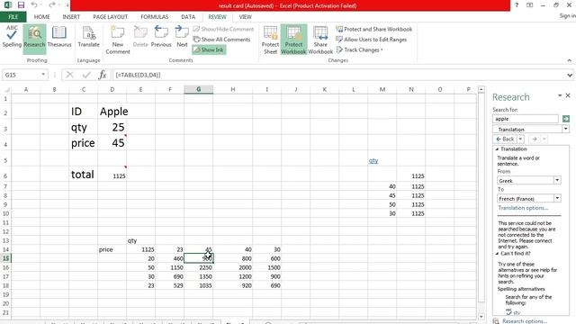
Task: Collapse the ribbon with the chevron
Action: pos(570,60)
